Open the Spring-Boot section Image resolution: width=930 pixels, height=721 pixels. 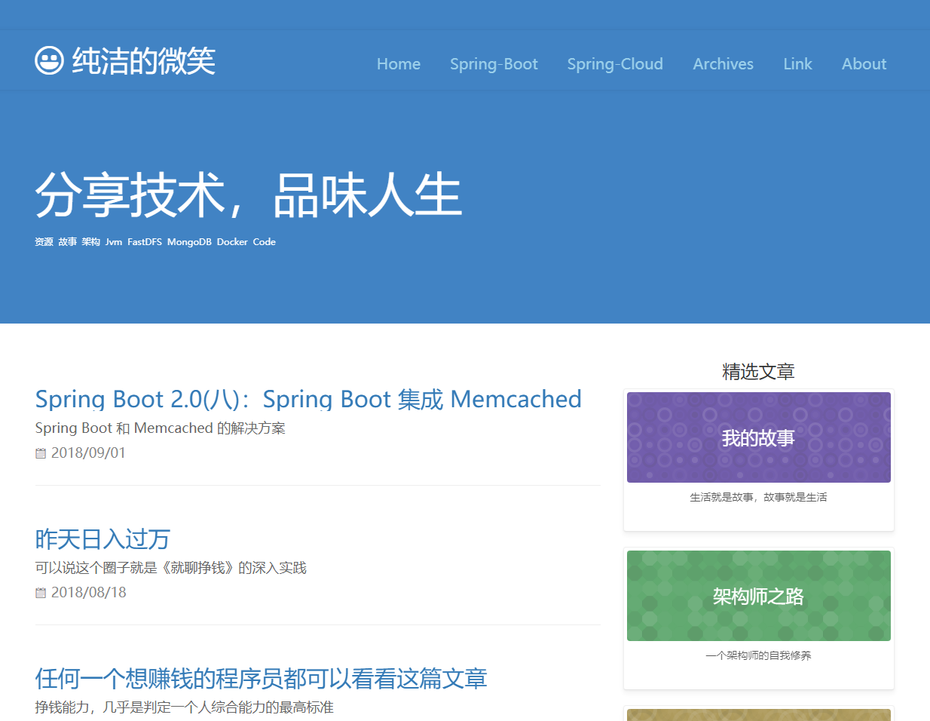click(494, 64)
